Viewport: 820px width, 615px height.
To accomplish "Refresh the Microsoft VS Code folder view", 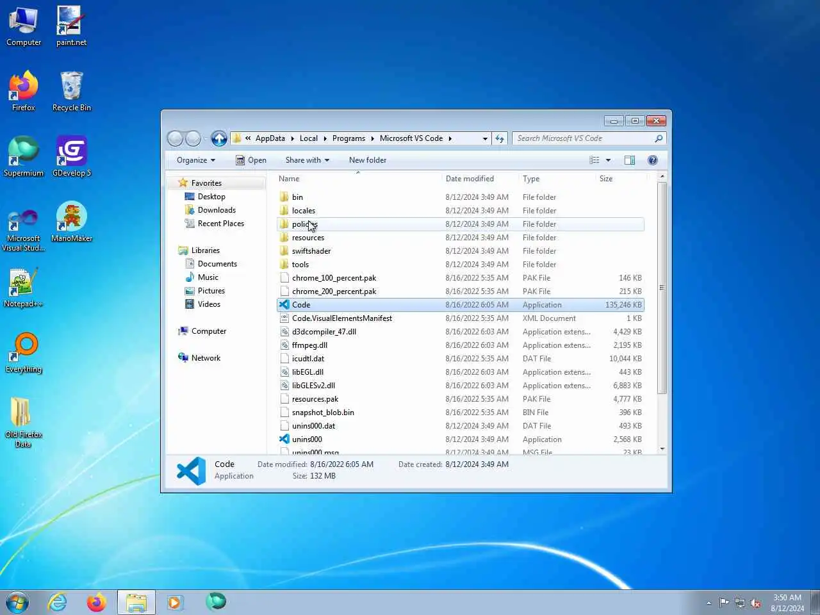I will pos(500,138).
